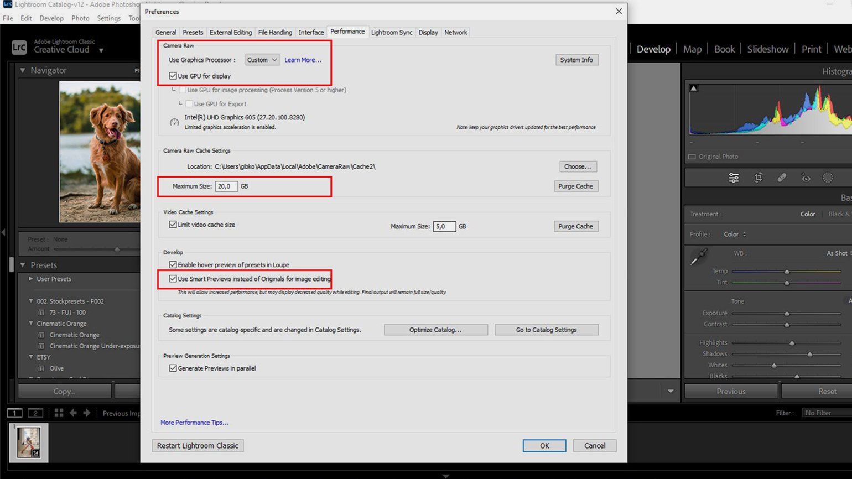Collapse the Navigator panel triangle
This screenshot has height=479, width=852.
point(23,70)
